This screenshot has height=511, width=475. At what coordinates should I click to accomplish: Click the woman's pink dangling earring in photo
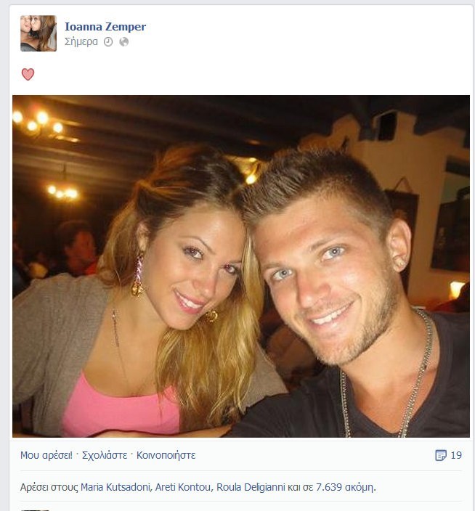coord(138,275)
